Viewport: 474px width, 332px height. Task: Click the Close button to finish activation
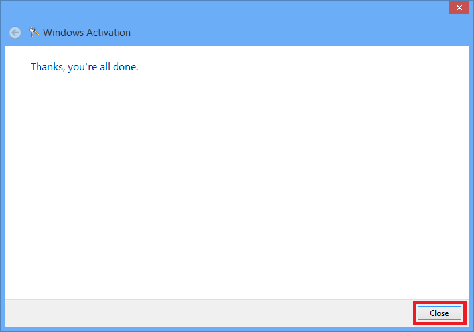click(x=439, y=313)
